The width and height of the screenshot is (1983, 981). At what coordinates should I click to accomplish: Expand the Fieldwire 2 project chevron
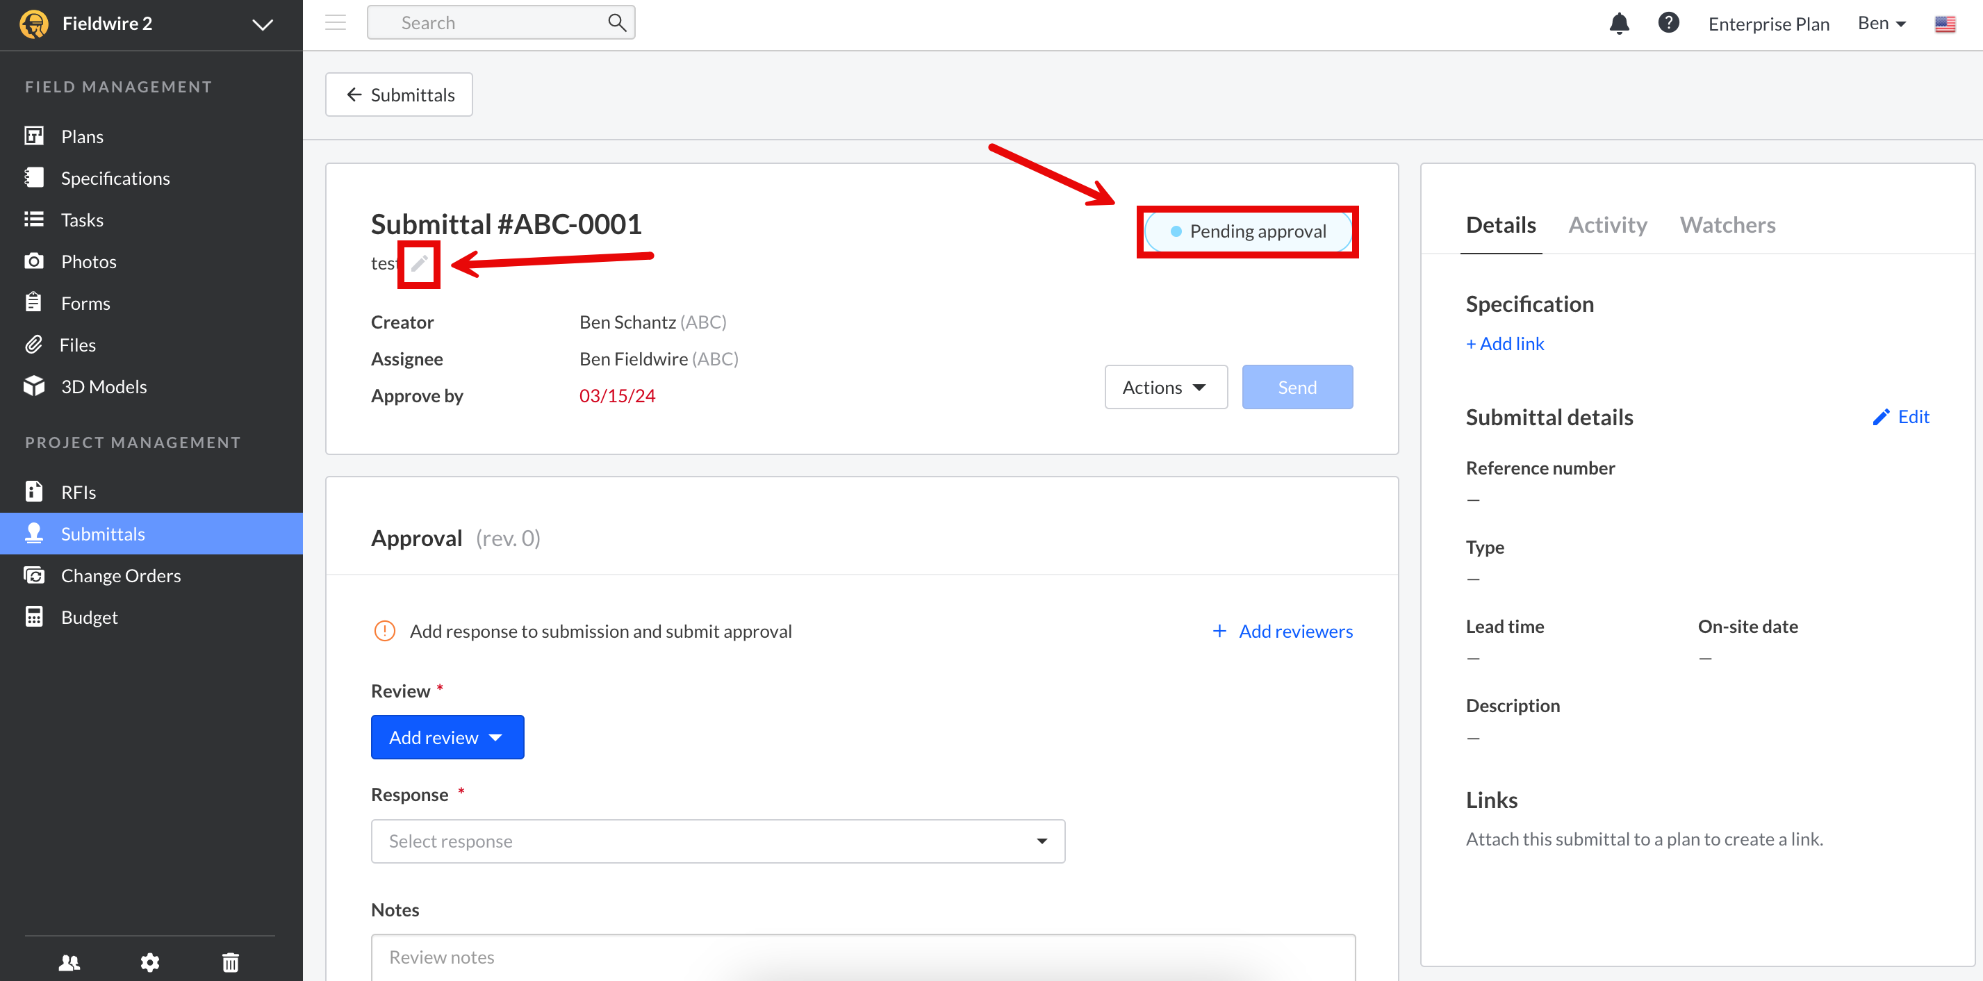pos(263,24)
